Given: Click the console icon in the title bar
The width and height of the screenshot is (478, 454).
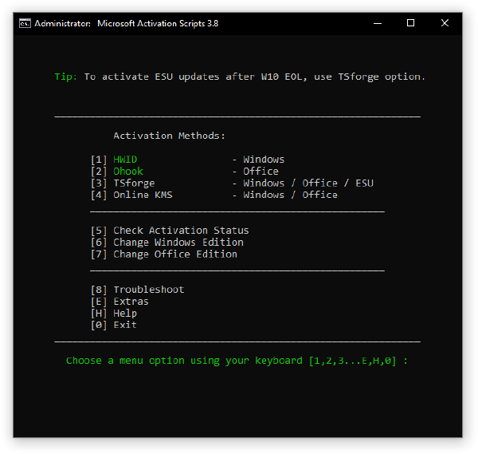Looking at the screenshot, I should 25,23.
